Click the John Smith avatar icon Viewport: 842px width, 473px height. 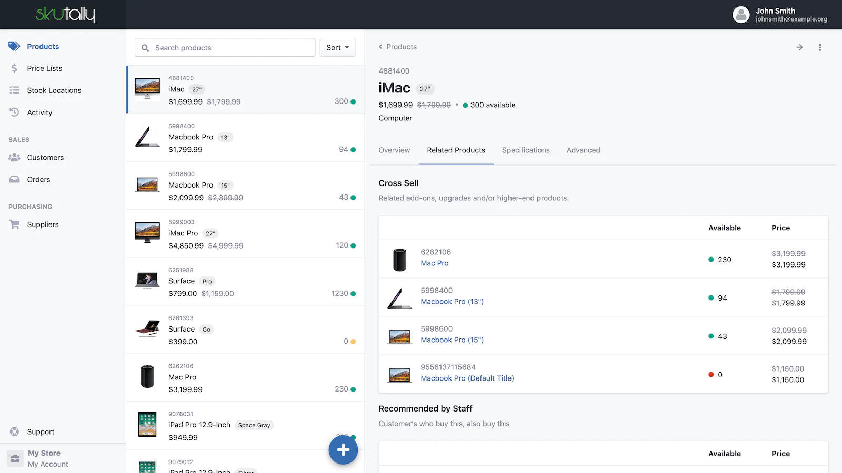pyautogui.click(x=741, y=15)
